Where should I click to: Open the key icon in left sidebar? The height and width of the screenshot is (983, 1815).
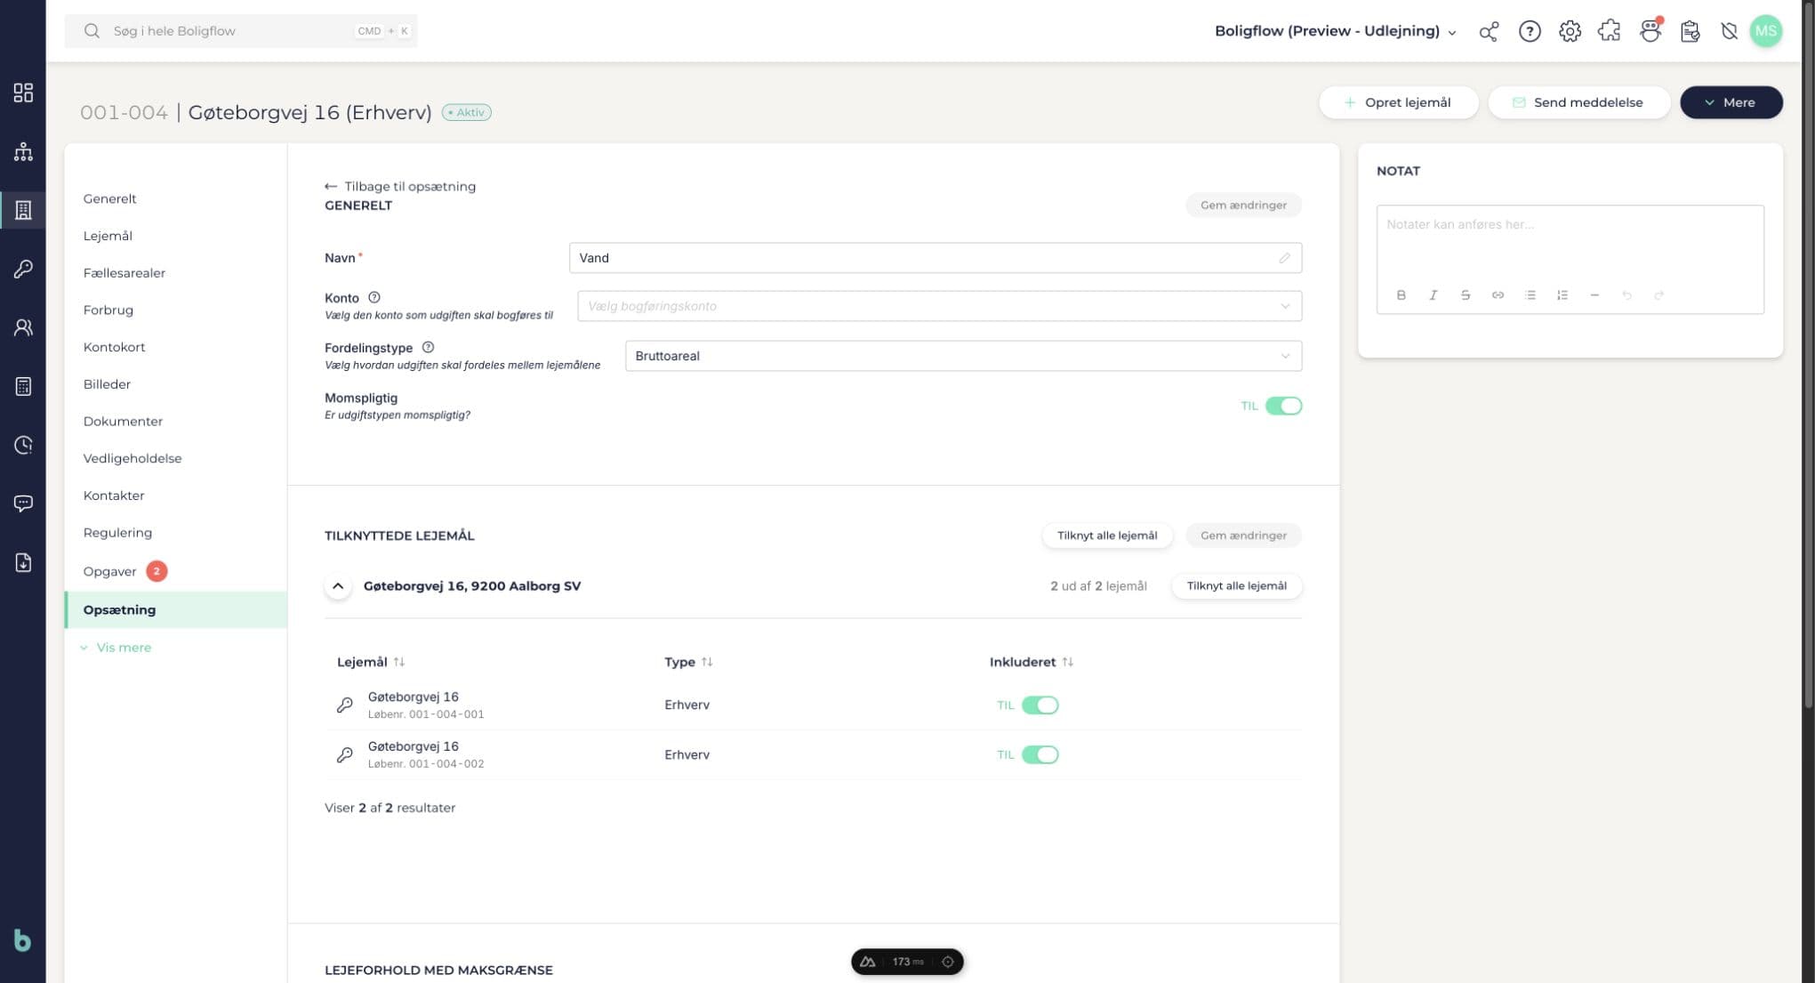[23, 269]
